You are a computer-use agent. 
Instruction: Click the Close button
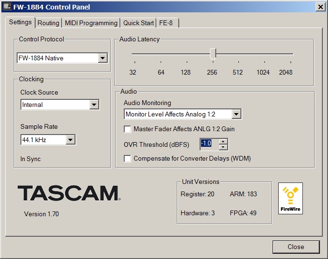pos(296,247)
